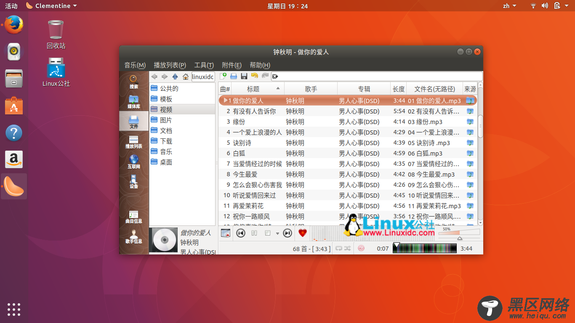Select the 模板 folder
This screenshot has height=323, width=575.
click(x=183, y=99)
